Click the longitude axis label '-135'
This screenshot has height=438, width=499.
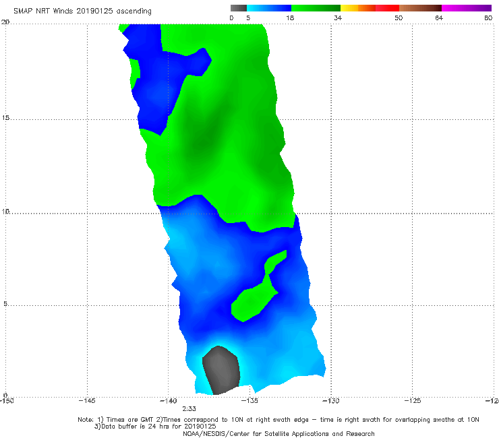[249, 400]
